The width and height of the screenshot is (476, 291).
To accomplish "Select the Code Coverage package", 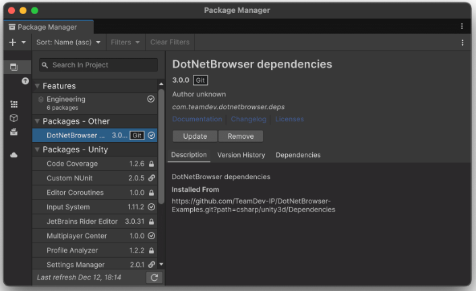I will pos(94,164).
